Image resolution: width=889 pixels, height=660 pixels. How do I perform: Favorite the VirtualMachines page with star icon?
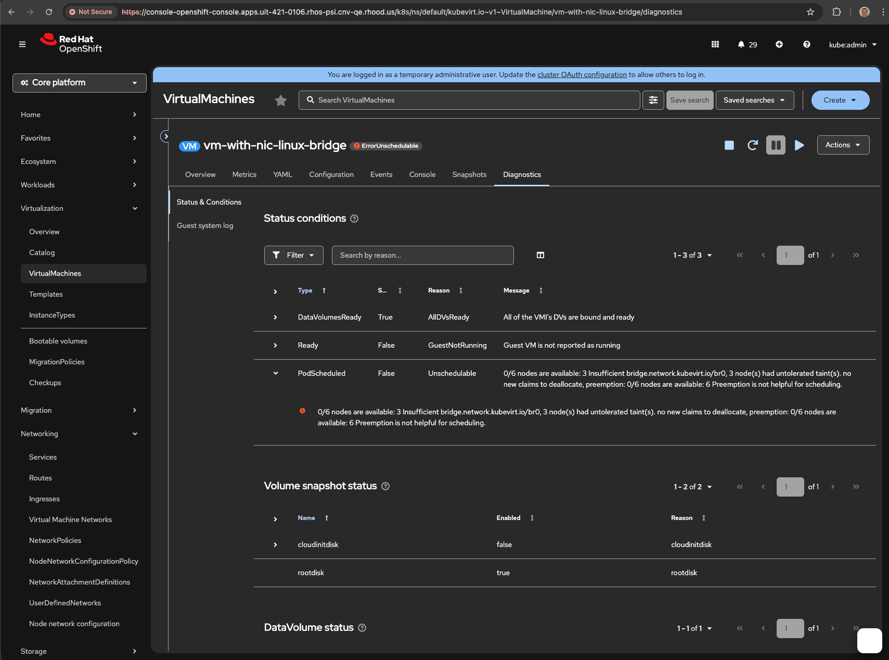(x=281, y=100)
